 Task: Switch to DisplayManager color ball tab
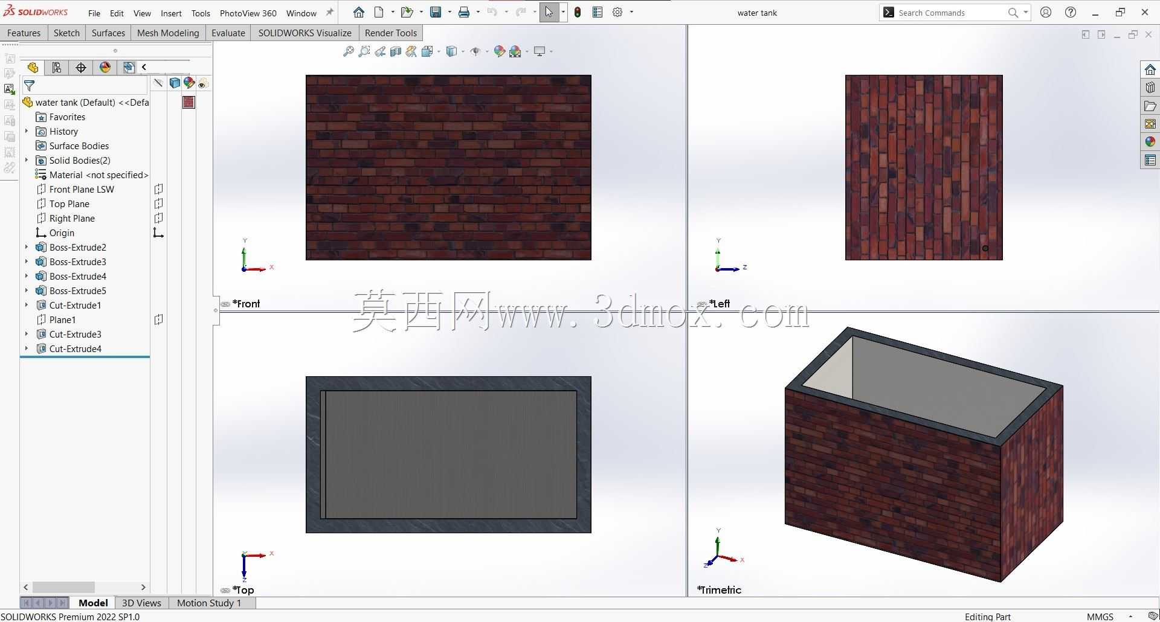(105, 68)
